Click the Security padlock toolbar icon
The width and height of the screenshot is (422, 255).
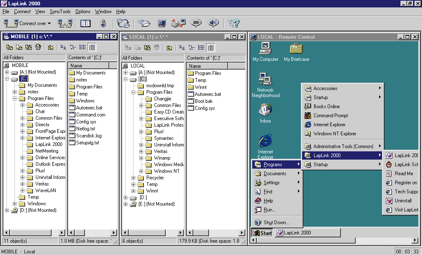coord(103,23)
